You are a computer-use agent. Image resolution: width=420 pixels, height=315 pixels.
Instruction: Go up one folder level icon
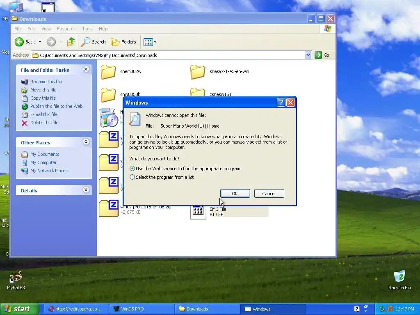(71, 42)
